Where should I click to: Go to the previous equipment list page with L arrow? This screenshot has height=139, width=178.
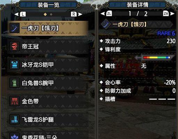(x=20, y=14)
